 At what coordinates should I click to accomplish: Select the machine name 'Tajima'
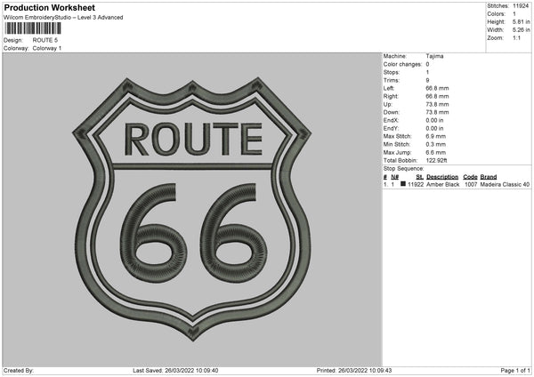pyautogui.click(x=434, y=56)
